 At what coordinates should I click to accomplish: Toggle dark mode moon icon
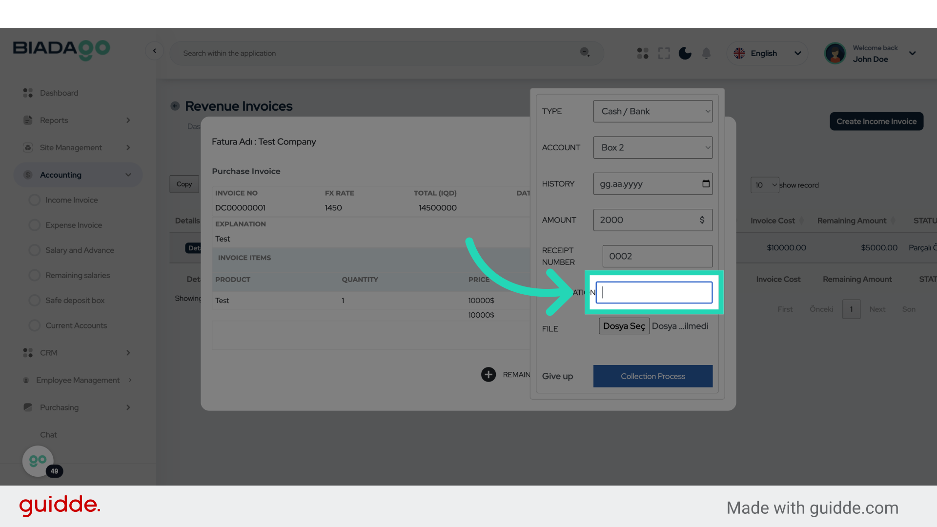pyautogui.click(x=685, y=53)
